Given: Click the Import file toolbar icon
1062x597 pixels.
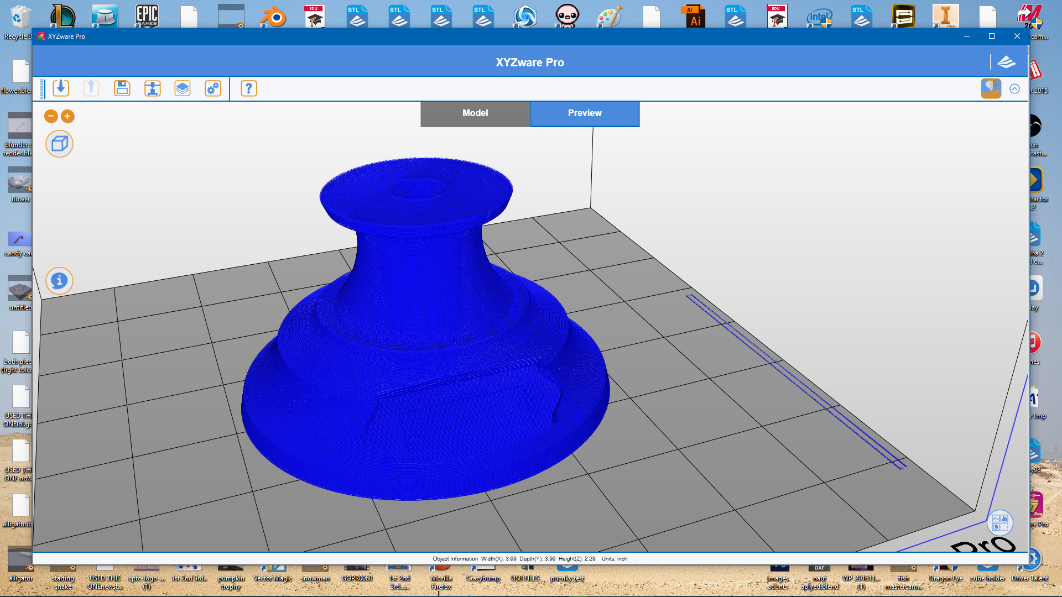Looking at the screenshot, I should click(x=61, y=88).
